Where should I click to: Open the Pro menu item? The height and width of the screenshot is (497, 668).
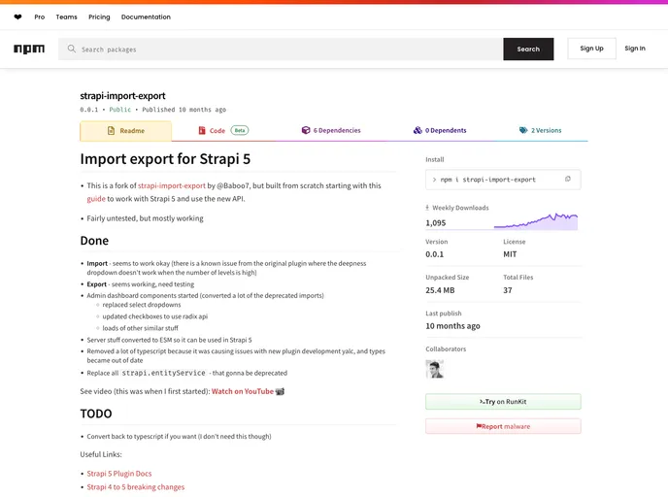point(40,17)
